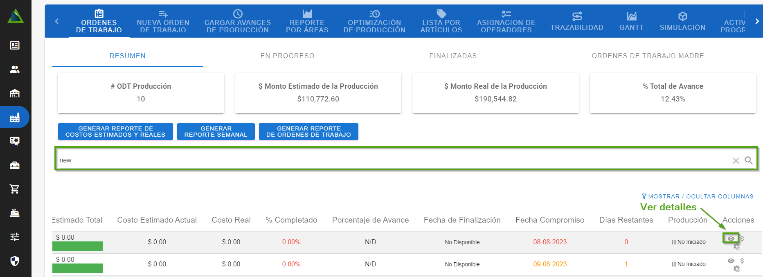Click the first row's green progress bar
This screenshot has height=277, width=763.
click(x=77, y=246)
